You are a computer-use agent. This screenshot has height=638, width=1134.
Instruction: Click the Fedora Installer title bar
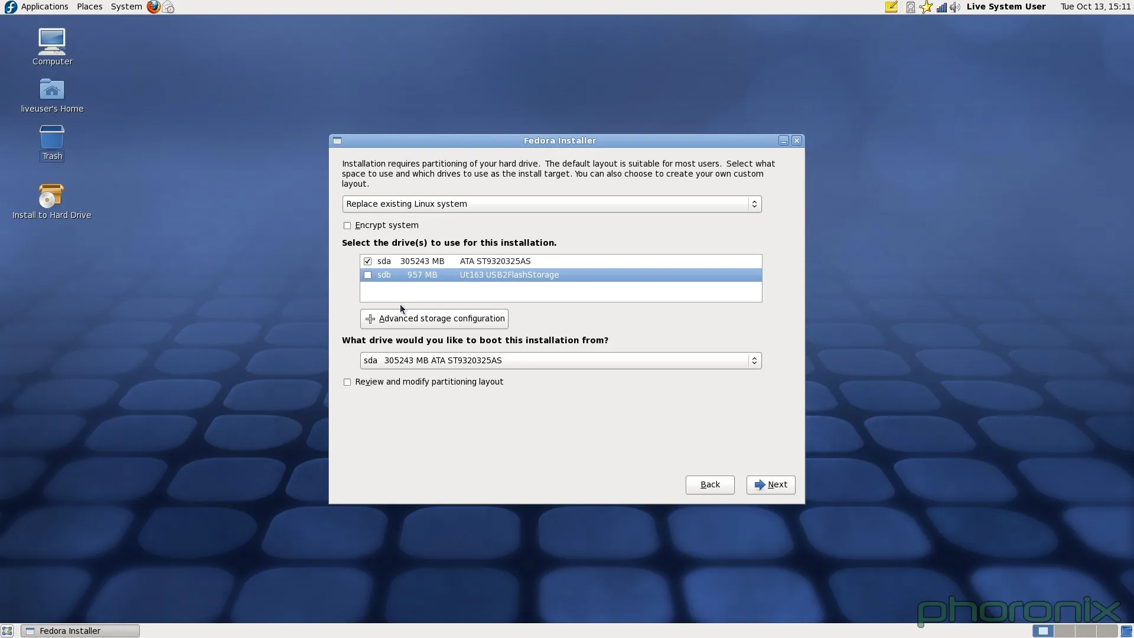(559, 141)
